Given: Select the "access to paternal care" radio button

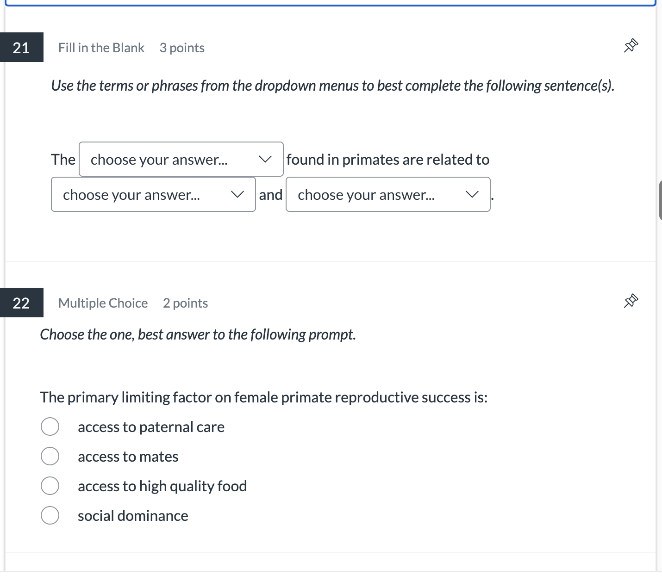Looking at the screenshot, I should point(50,426).
